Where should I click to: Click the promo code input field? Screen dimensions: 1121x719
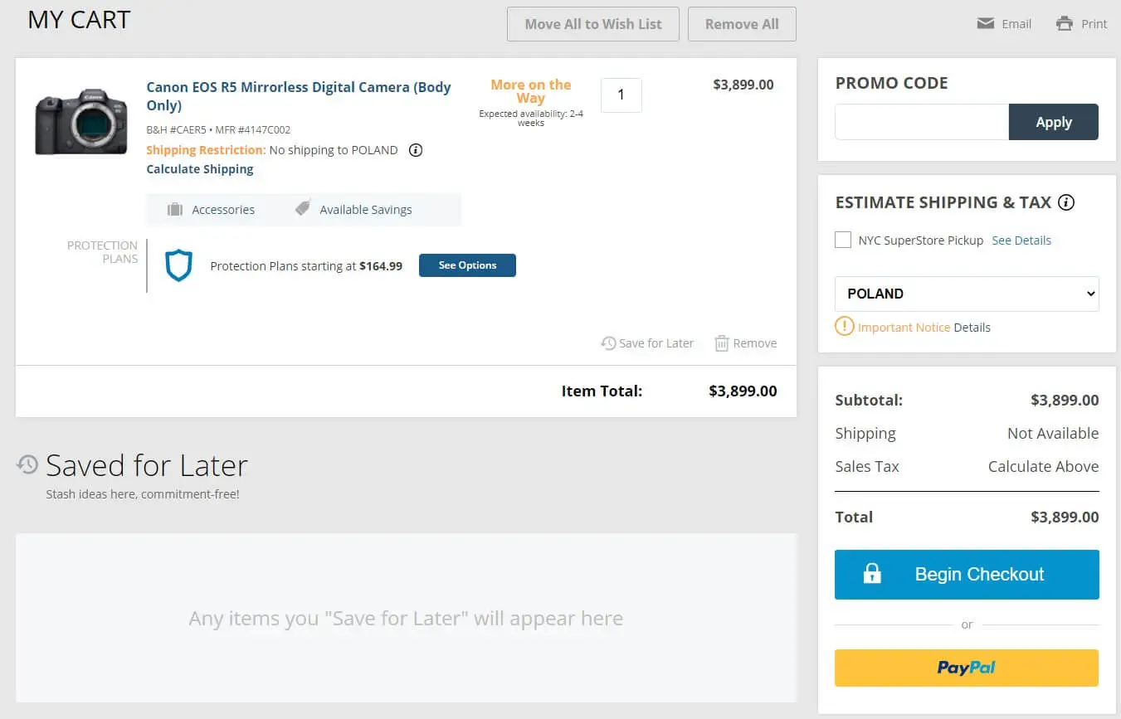(922, 122)
